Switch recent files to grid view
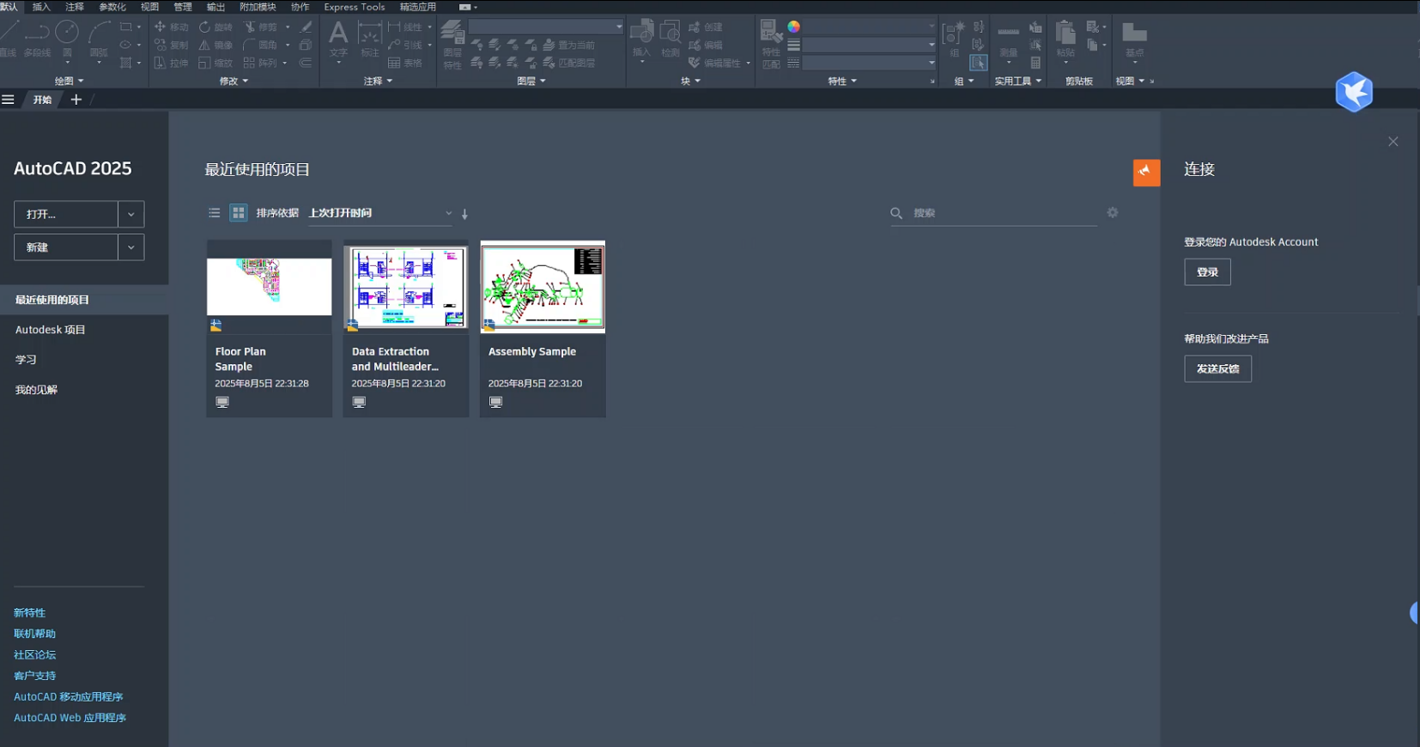 (x=239, y=213)
